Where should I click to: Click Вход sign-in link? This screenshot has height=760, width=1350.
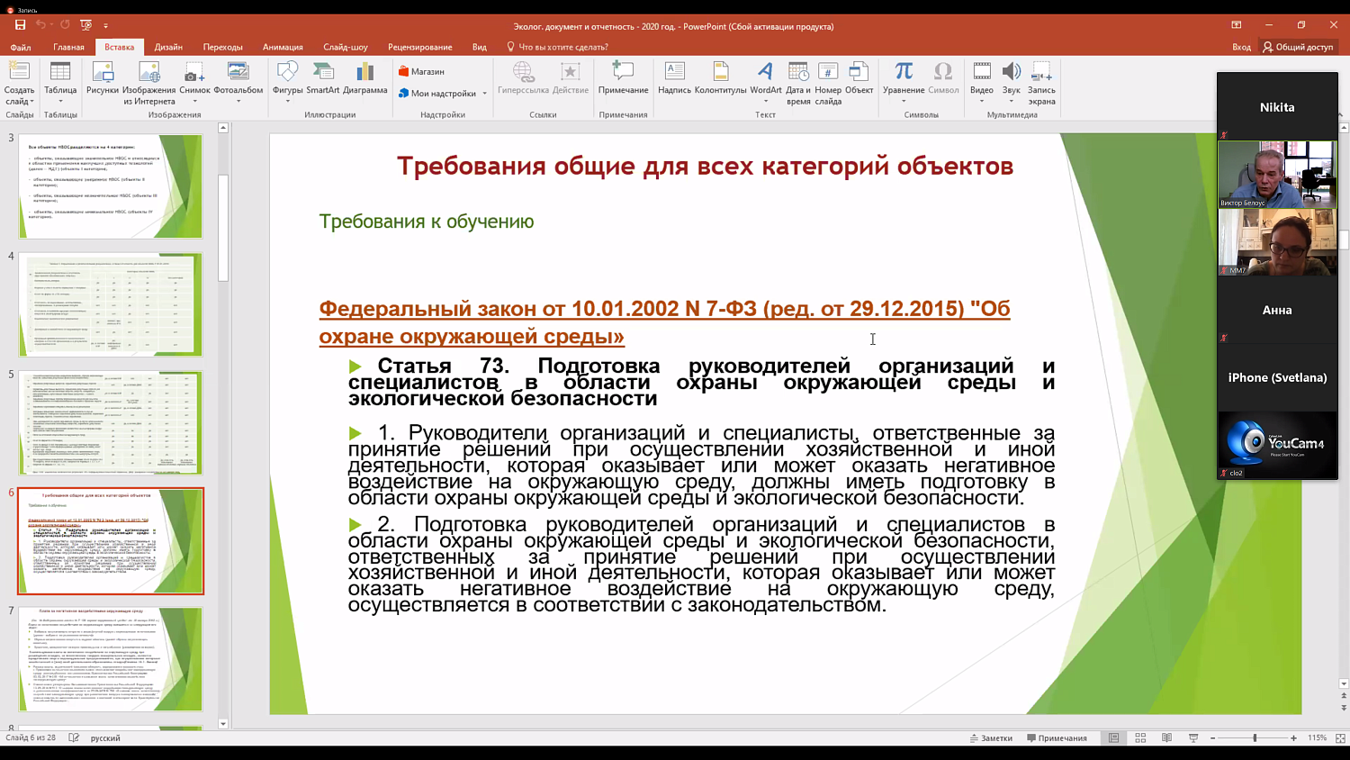(x=1241, y=47)
